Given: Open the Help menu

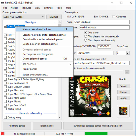Looking at the screenshot, I should point(69,8).
